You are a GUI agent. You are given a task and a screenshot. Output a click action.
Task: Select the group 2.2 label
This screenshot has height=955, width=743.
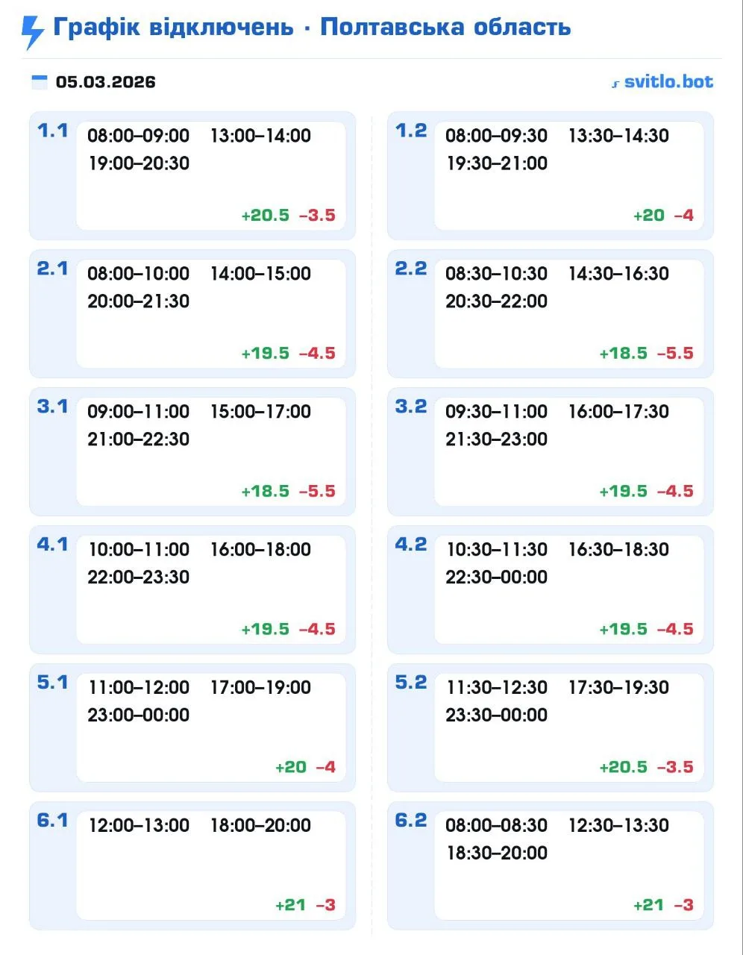click(411, 269)
